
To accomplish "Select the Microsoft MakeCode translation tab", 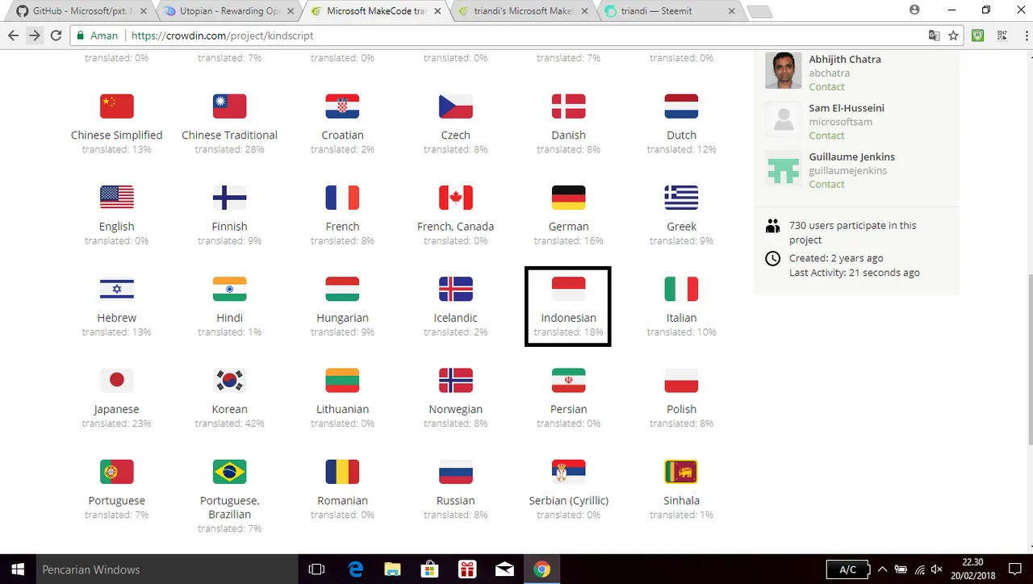I will [x=376, y=11].
